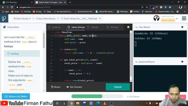Open editor settings gear icon
The width and height of the screenshot is (188, 106).
pos(128,27)
